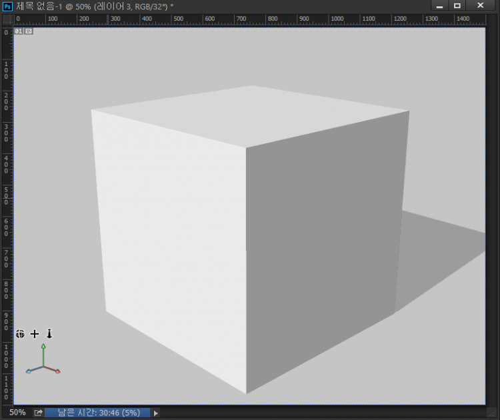Click the 3D dolly camera icon
This screenshot has width=500, height=420.
pyautogui.click(x=49, y=333)
